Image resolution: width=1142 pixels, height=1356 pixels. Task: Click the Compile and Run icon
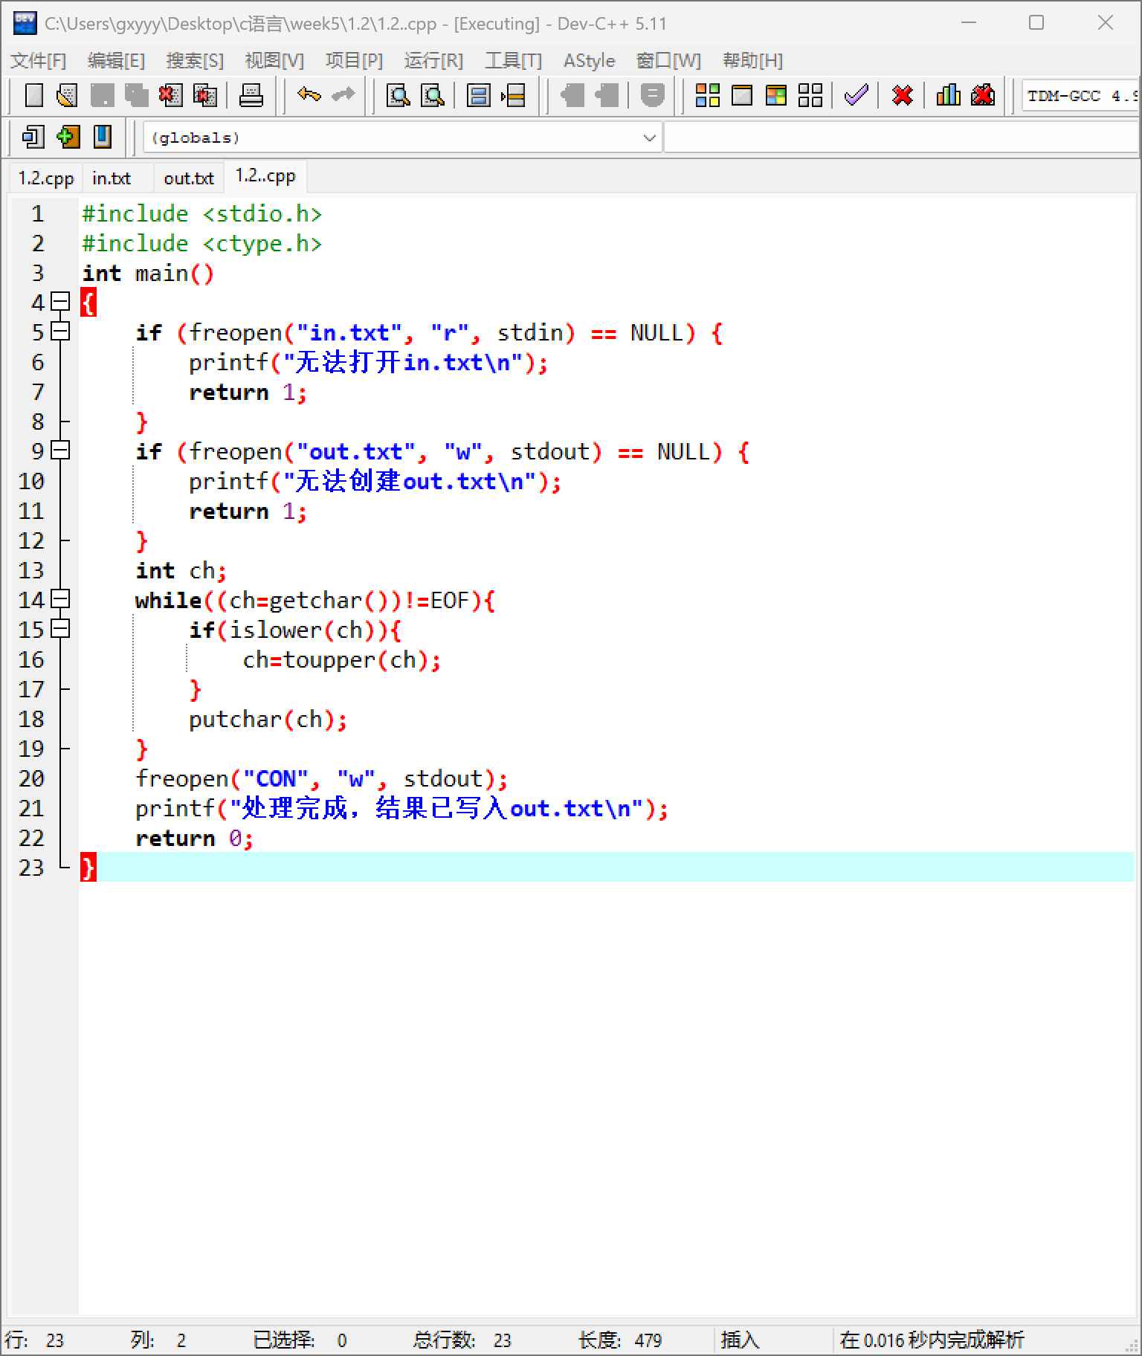coord(776,95)
